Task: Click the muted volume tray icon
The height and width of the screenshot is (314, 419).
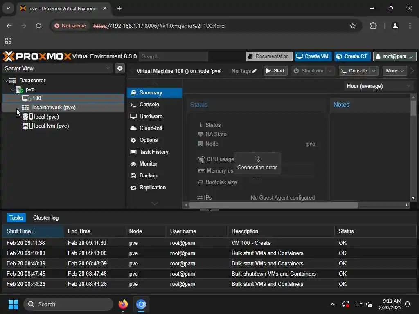Action: point(369,304)
